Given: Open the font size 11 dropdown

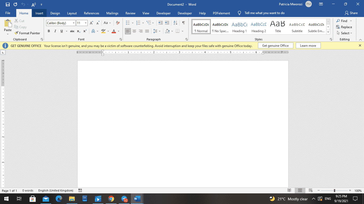Looking at the screenshot, I should (86, 23).
